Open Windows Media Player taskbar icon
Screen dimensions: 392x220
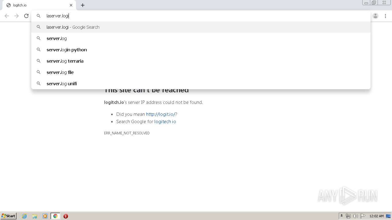(x=45, y=216)
